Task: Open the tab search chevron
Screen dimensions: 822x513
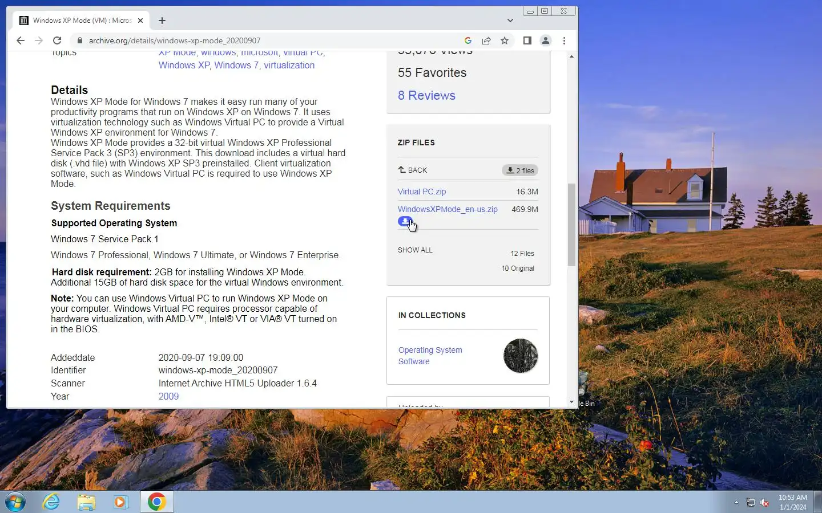Action: pyautogui.click(x=510, y=21)
